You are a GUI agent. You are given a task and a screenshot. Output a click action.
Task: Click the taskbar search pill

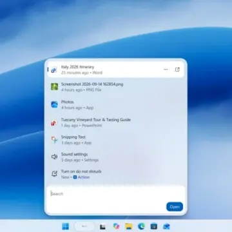pos(84,226)
